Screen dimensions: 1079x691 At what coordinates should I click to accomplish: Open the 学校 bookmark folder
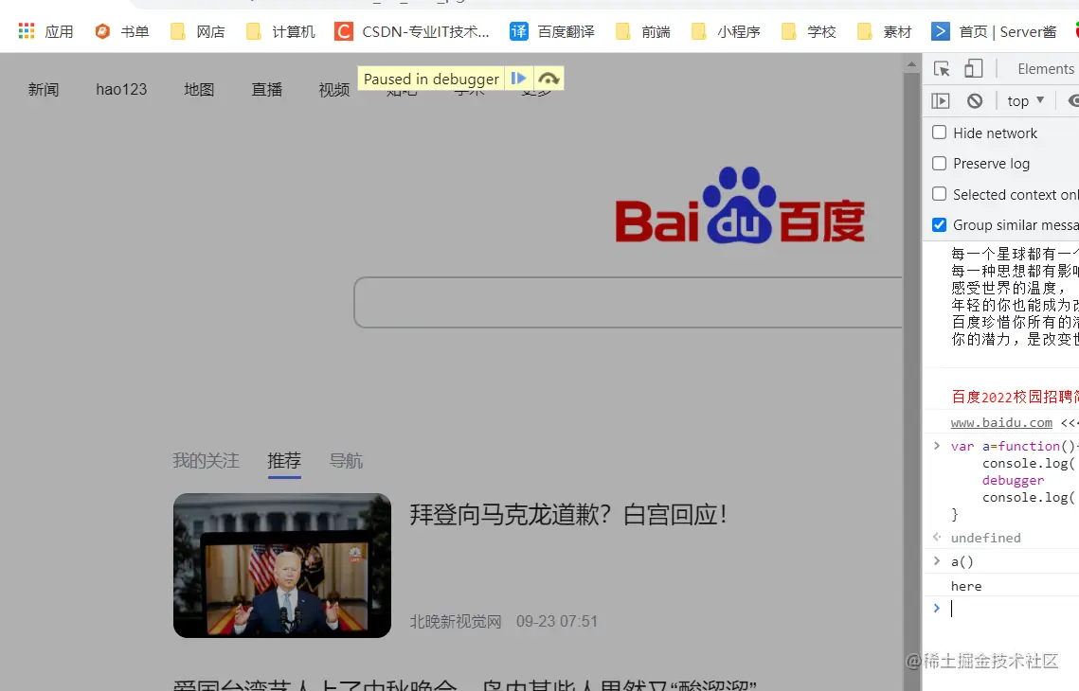click(x=809, y=31)
